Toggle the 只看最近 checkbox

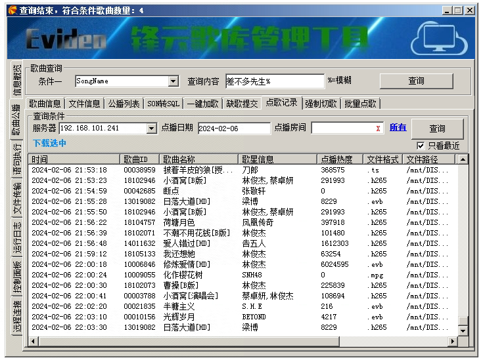pyautogui.click(x=420, y=146)
